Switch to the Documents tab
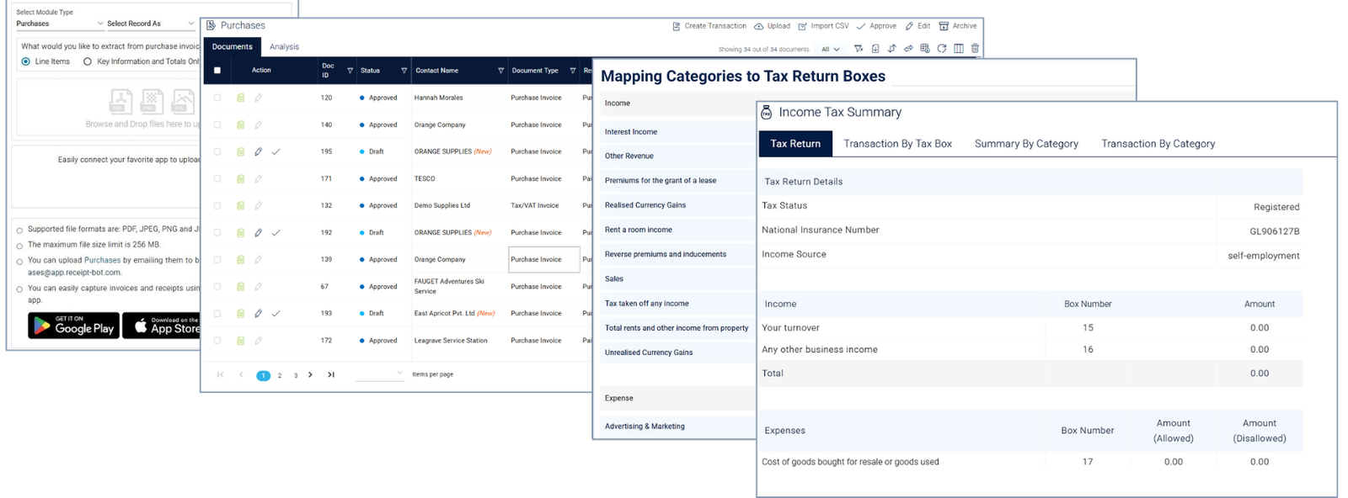Viewport: 1348px width, 498px height. pyautogui.click(x=233, y=47)
